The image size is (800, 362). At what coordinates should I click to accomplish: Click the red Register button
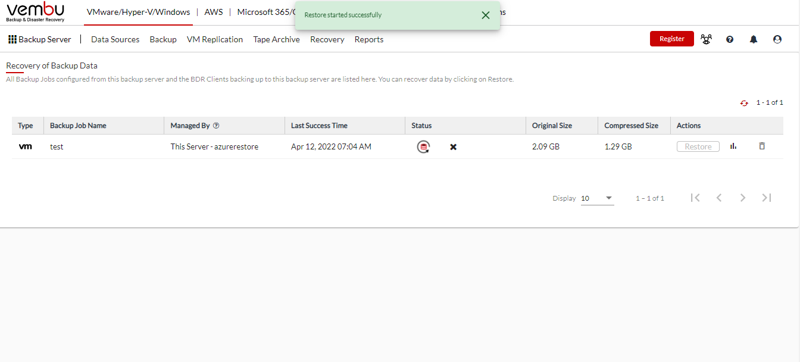pos(672,39)
